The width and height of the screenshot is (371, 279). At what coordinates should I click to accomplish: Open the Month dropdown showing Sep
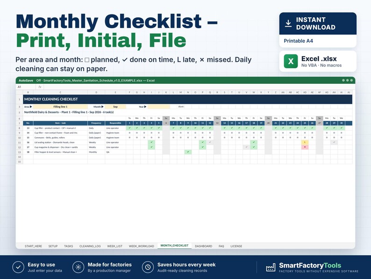(x=115, y=107)
